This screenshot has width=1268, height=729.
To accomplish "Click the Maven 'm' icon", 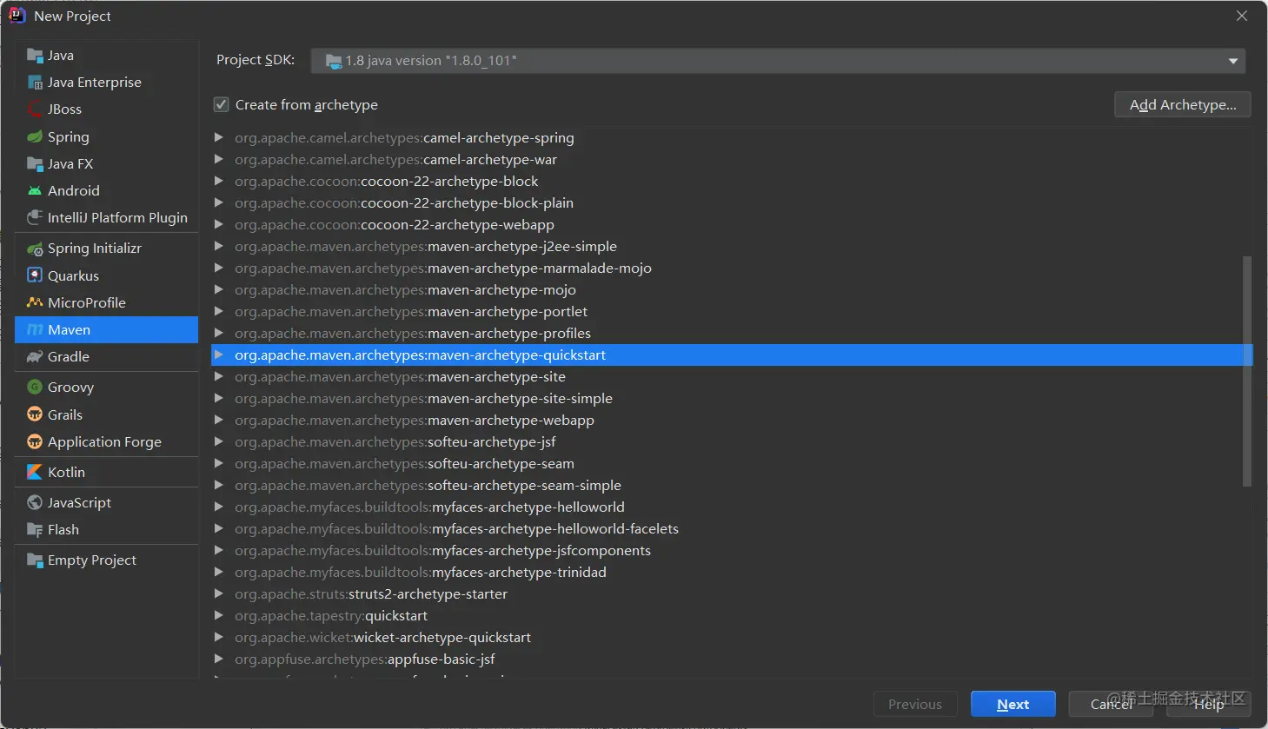I will click(x=35, y=330).
